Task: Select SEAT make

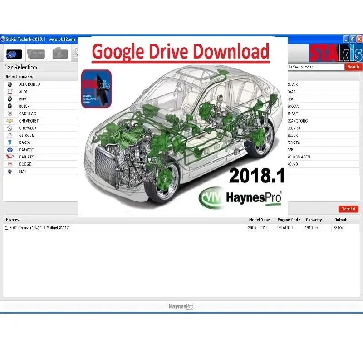Action: pyautogui.click(x=291, y=99)
